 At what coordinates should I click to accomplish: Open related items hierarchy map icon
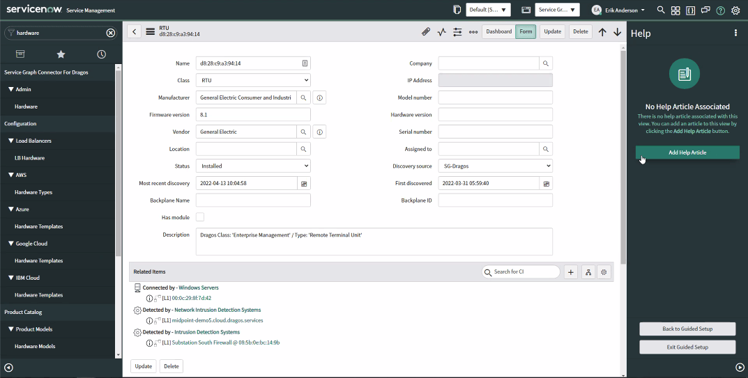click(588, 272)
